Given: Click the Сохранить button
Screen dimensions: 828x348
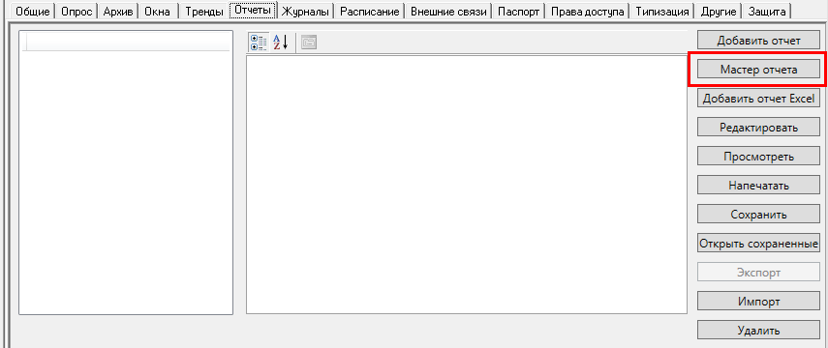Looking at the screenshot, I should tap(758, 214).
